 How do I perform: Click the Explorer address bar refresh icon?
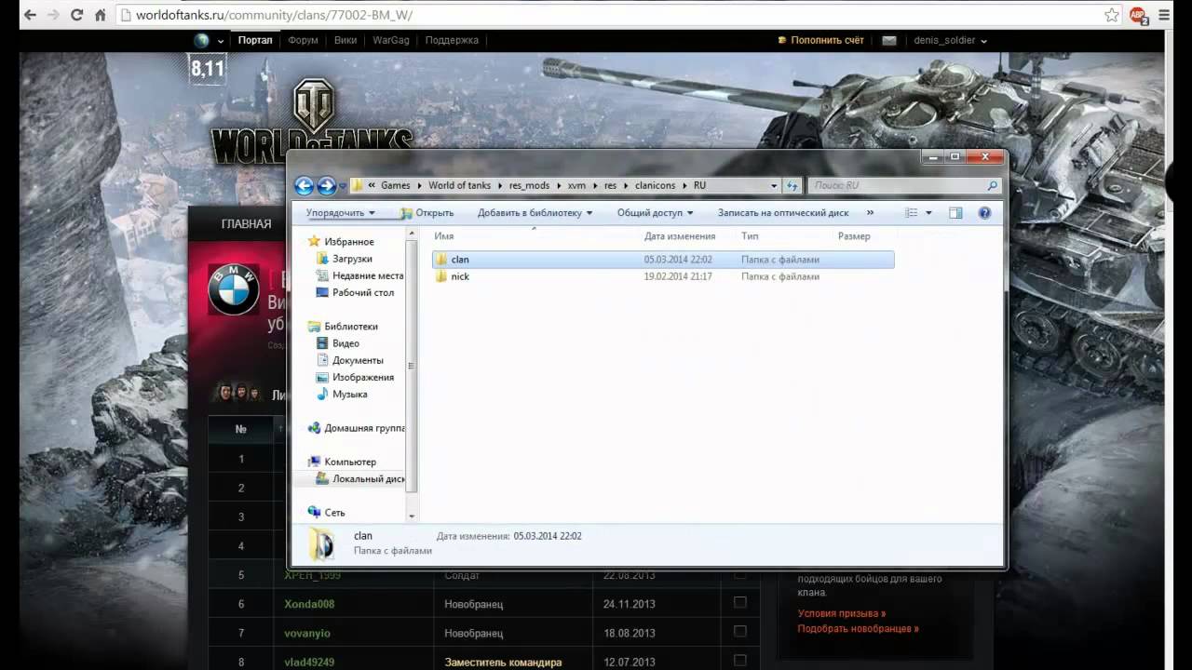[x=792, y=185]
